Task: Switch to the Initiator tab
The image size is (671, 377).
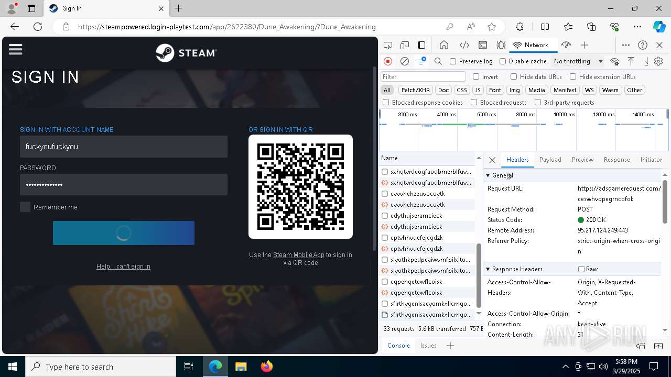Action: 651,160
